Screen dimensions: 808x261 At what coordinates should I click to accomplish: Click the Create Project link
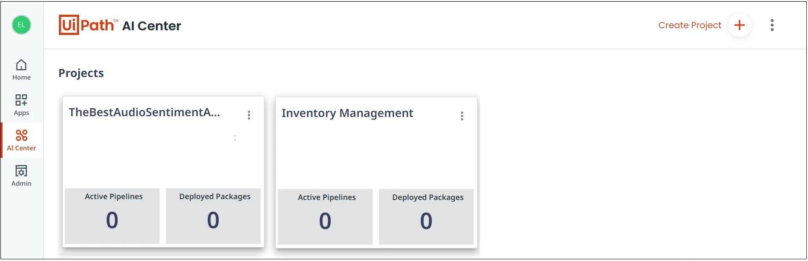pos(690,25)
